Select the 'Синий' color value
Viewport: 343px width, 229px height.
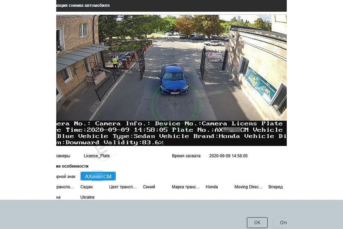pyautogui.click(x=149, y=187)
